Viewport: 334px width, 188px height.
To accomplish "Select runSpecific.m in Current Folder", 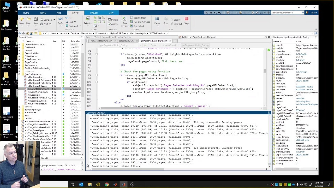I will [x=34, y=95].
